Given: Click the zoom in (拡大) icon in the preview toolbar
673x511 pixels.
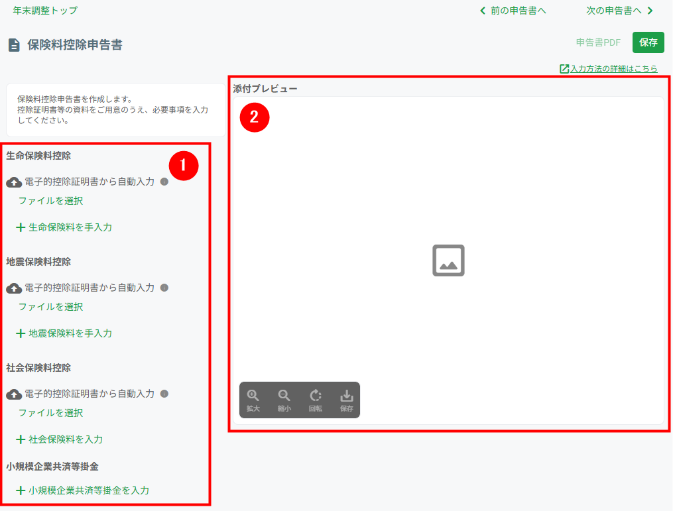Looking at the screenshot, I should click(252, 395).
